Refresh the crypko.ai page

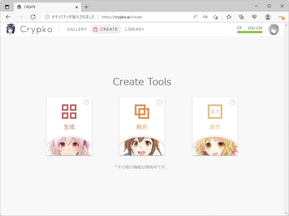point(33,17)
